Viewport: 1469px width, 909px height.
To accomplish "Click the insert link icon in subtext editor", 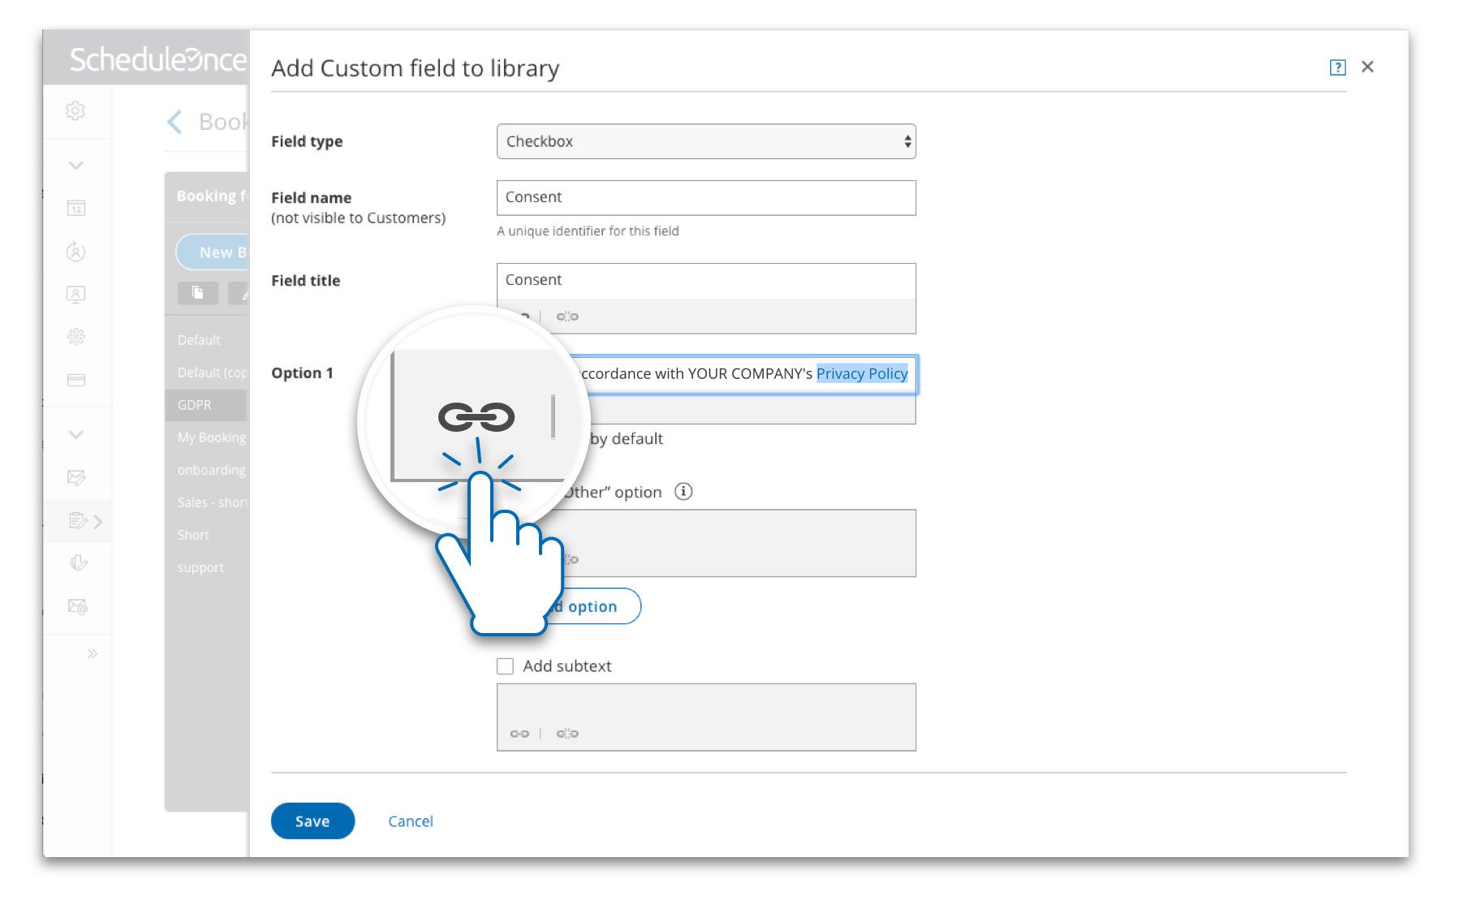I will pyautogui.click(x=519, y=734).
